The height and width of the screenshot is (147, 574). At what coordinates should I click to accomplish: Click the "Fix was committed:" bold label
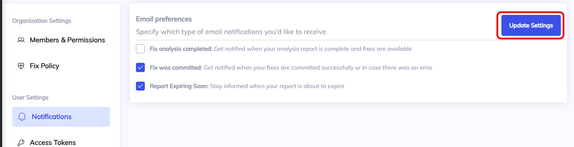[x=176, y=68]
